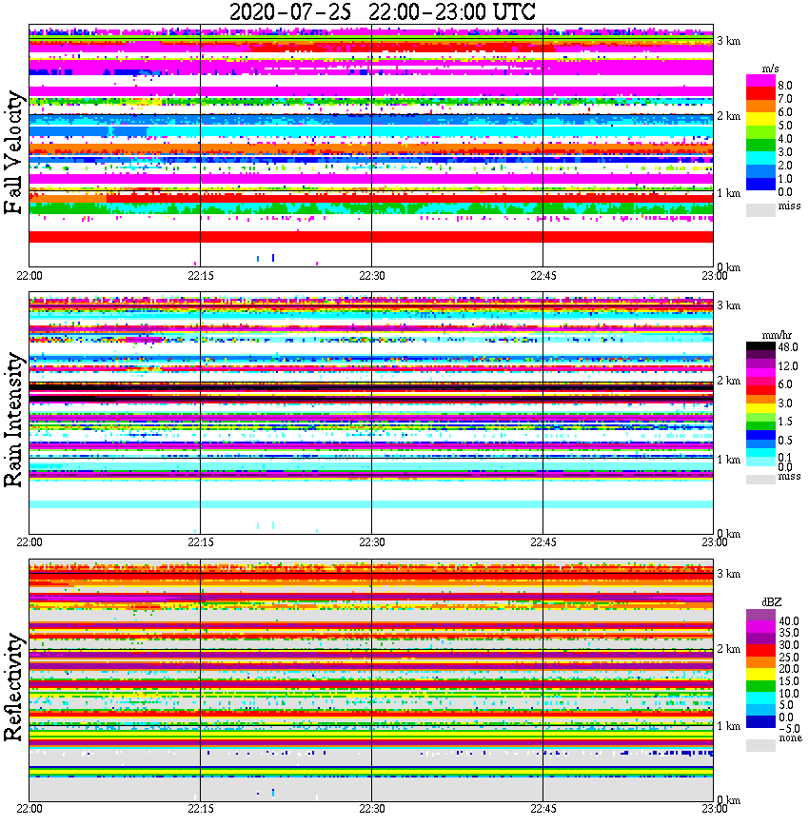Click the '22:00' tick under Fall Velocity panel
This screenshot has width=809, height=826.
click(30, 276)
